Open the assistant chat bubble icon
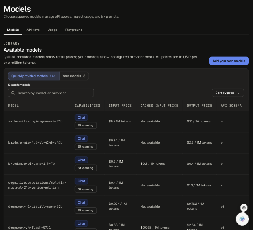The width and height of the screenshot is (253, 230). (242, 219)
